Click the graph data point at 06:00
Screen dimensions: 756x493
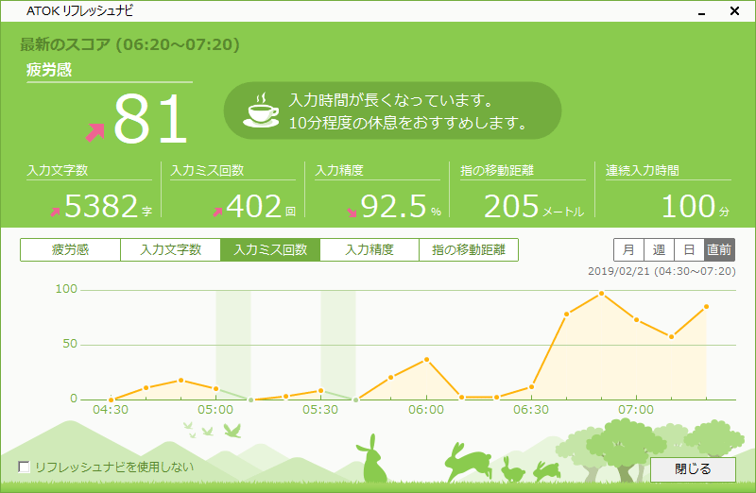coord(426,360)
